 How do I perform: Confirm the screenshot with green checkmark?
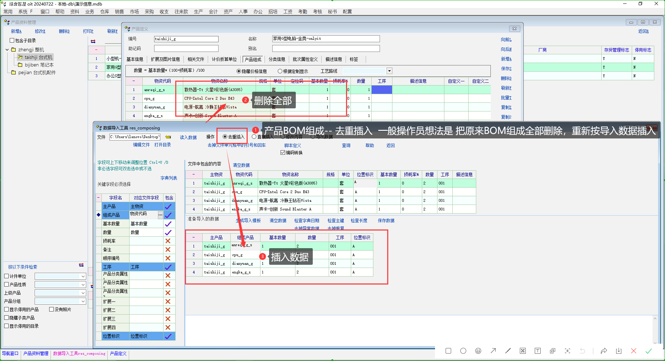[648, 351]
